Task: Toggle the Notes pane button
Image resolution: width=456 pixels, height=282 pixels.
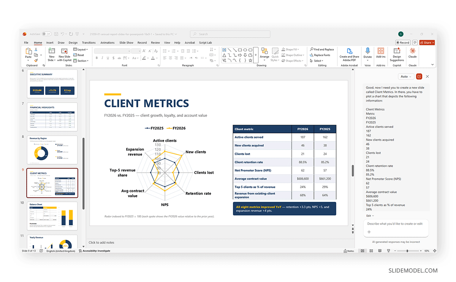Action: point(348,251)
